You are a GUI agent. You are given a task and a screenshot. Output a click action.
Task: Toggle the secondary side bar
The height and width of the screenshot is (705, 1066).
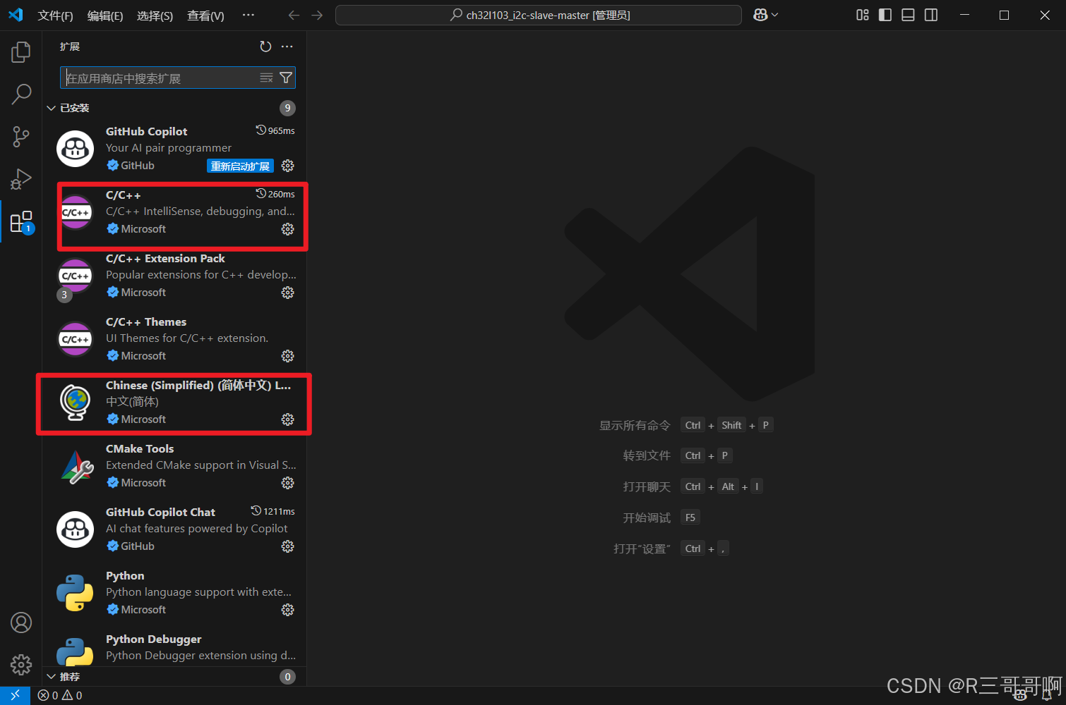(931, 15)
